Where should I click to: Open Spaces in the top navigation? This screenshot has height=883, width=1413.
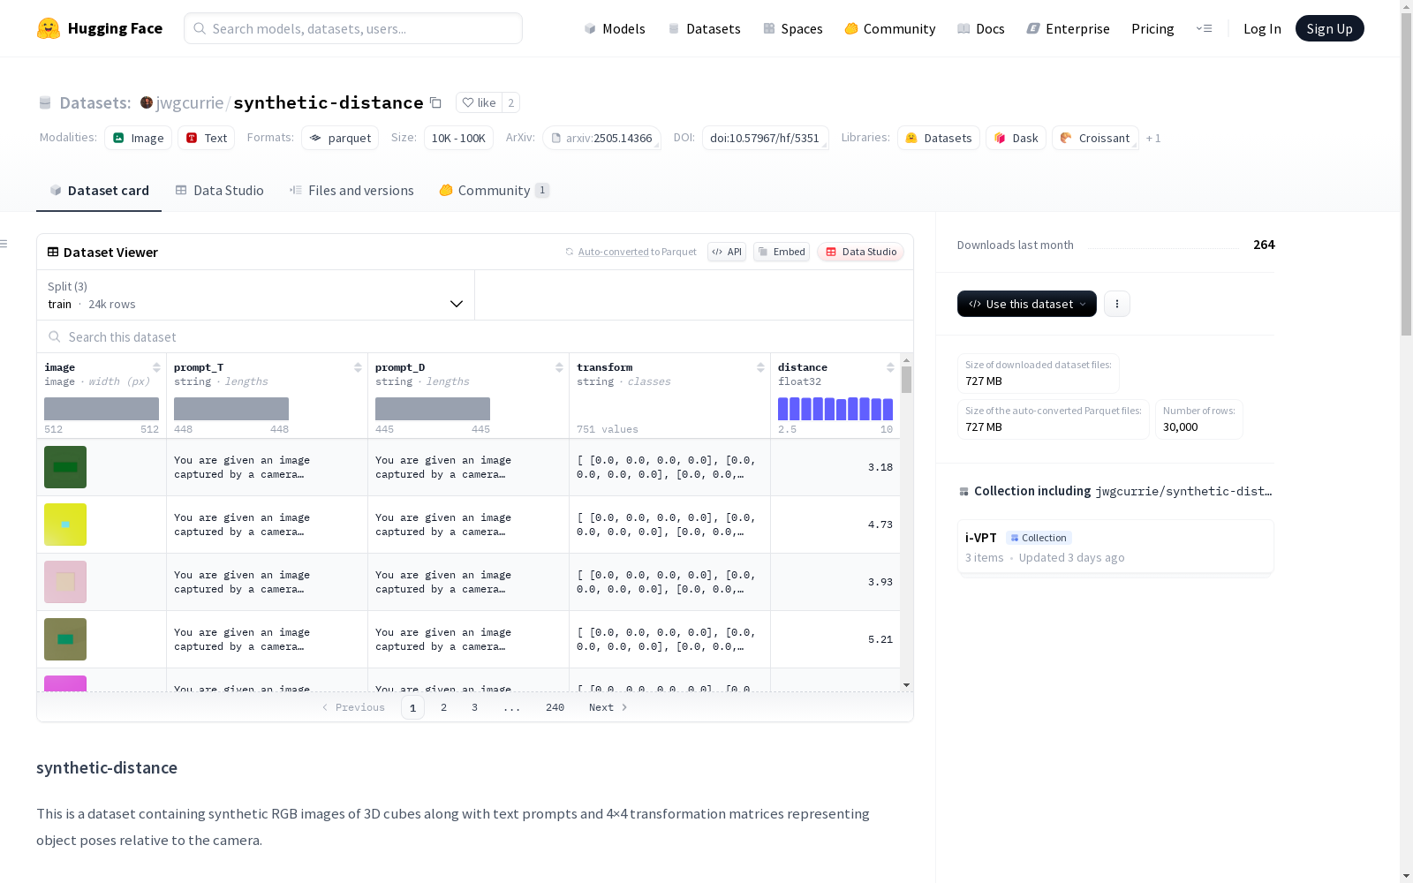click(793, 28)
